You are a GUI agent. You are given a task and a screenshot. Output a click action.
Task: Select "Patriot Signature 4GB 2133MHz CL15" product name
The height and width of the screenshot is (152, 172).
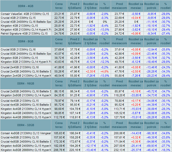[x=24, y=33]
